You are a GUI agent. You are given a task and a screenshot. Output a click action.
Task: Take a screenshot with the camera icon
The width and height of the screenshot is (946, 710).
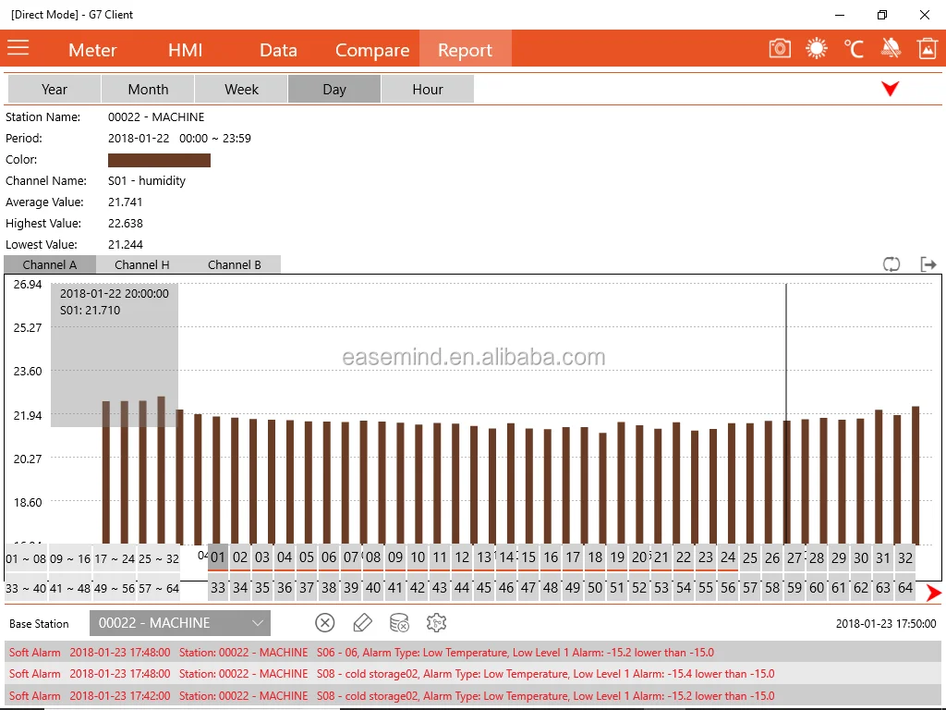click(x=780, y=49)
